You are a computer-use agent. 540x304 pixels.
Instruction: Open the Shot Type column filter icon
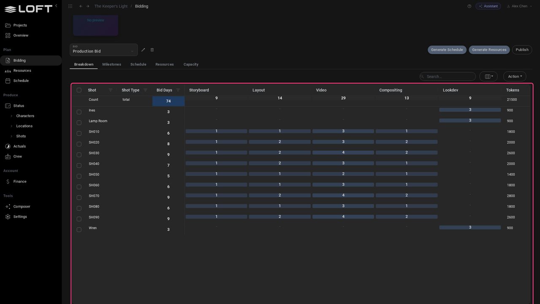pos(146,90)
